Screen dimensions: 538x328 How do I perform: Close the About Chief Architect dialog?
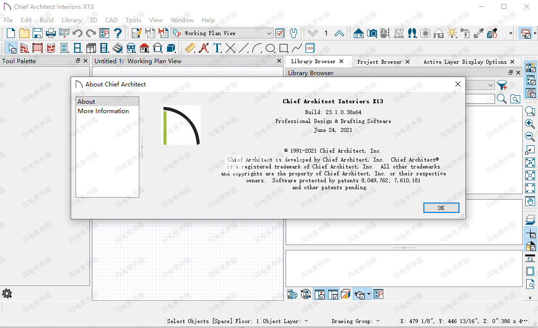pos(457,84)
